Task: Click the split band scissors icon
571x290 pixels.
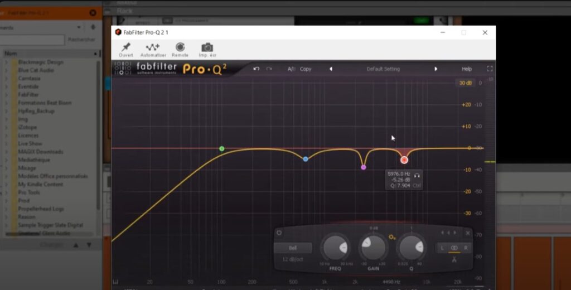Action: point(454,259)
